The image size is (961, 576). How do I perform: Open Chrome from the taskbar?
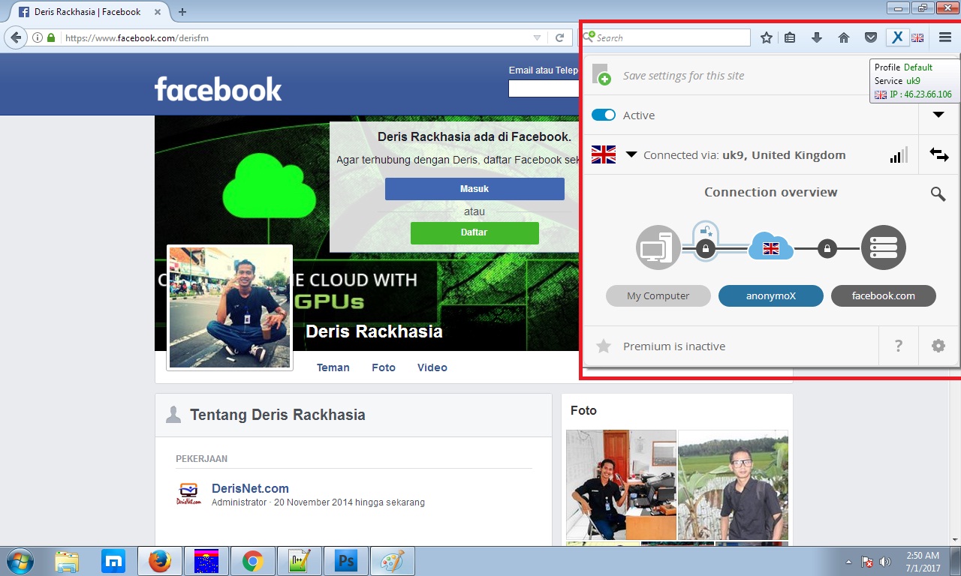(252, 561)
